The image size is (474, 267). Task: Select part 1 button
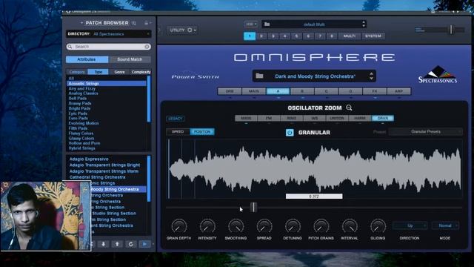pyautogui.click(x=250, y=36)
